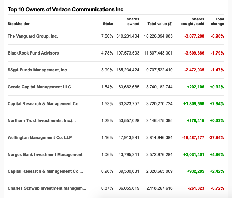Select the Shares bought / sold header
Viewport: 232px width, 198px height.
(x=192, y=21)
